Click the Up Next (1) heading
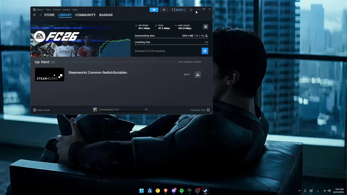Image resolution: width=347 pixels, height=195 pixels. click(45, 62)
